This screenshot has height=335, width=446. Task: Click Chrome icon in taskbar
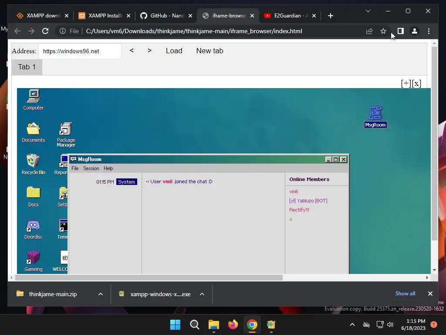click(252, 325)
